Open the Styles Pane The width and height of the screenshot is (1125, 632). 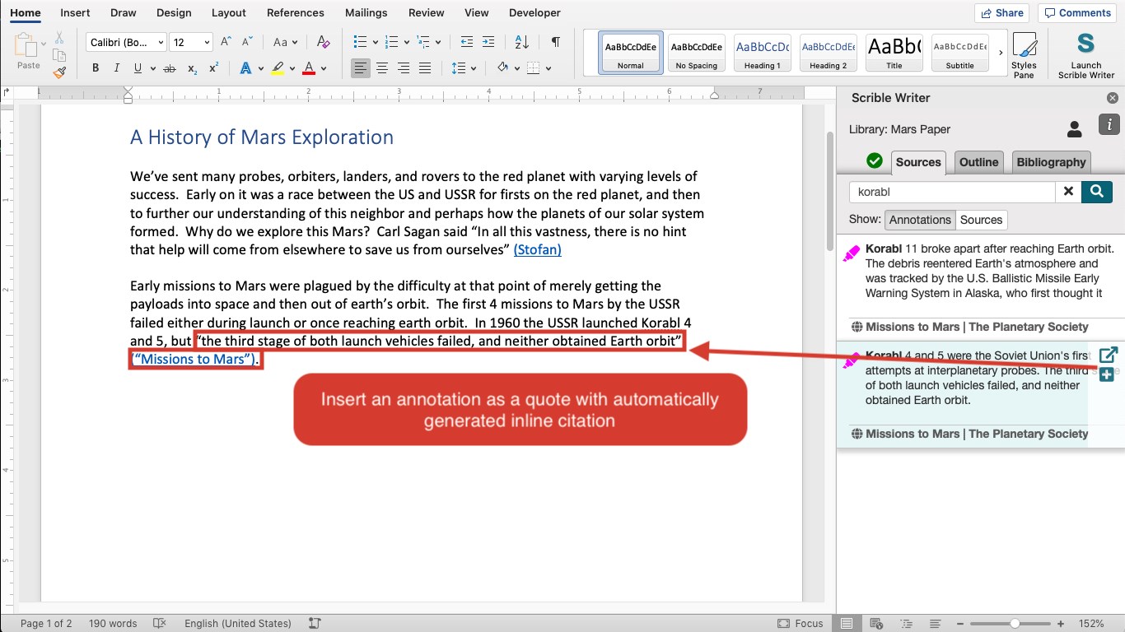(1024, 54)
